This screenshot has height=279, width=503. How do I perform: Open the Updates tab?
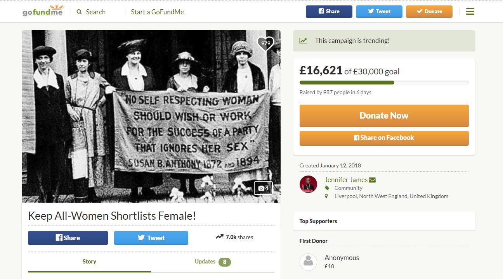pos(205,261)
